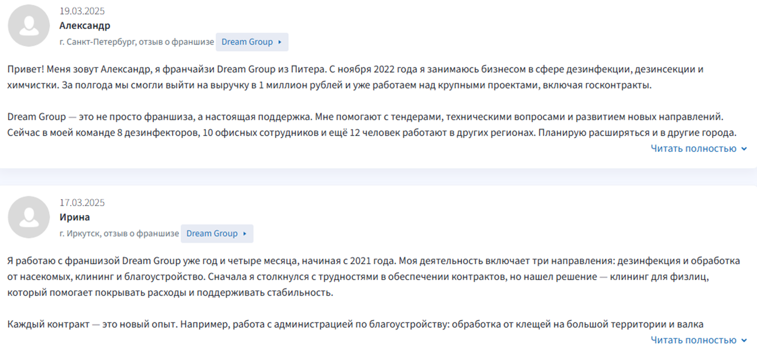Open Dream Group tag in Ирина's review
757x347 pixels.
(217, 233)
